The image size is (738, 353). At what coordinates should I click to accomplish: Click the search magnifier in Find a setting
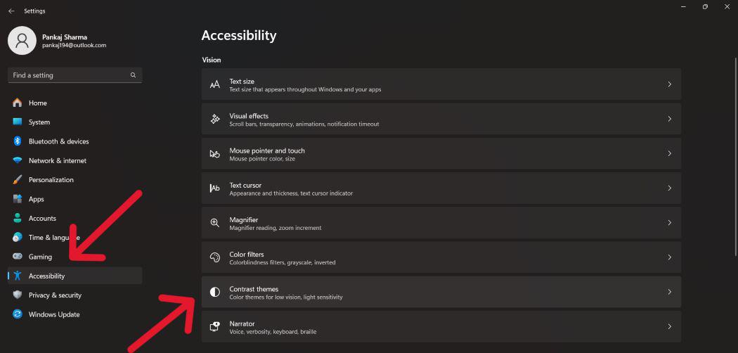pos(133,75)
